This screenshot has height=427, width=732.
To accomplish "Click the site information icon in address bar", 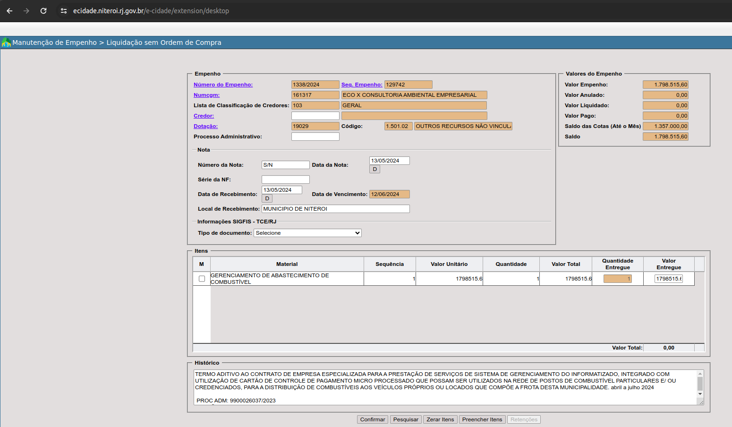I will [x=64, y=11].
